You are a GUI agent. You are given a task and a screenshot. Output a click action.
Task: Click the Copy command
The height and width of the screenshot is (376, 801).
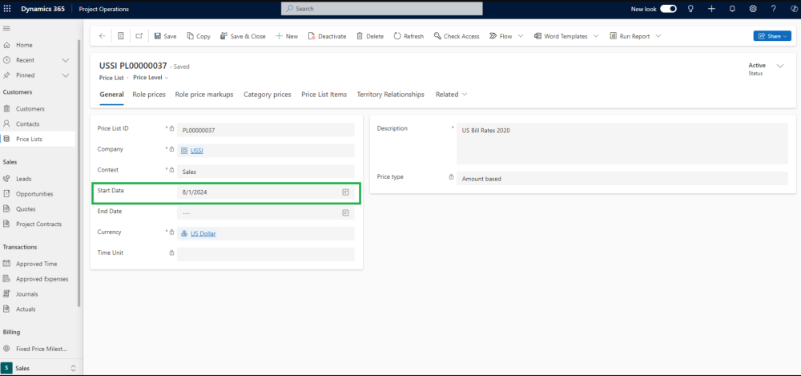click(x=199, y=36)
